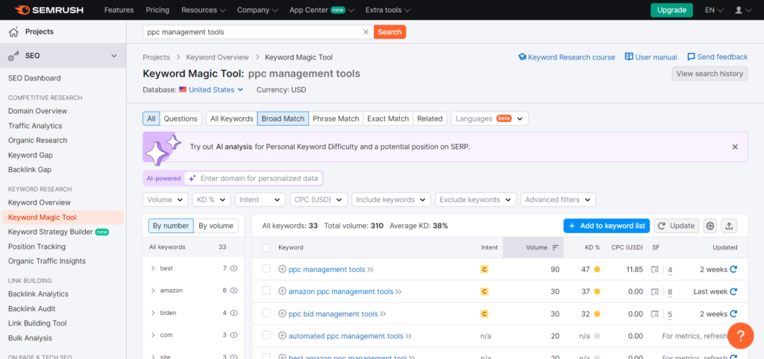Close the AI analysis banner

pos(735,147)
